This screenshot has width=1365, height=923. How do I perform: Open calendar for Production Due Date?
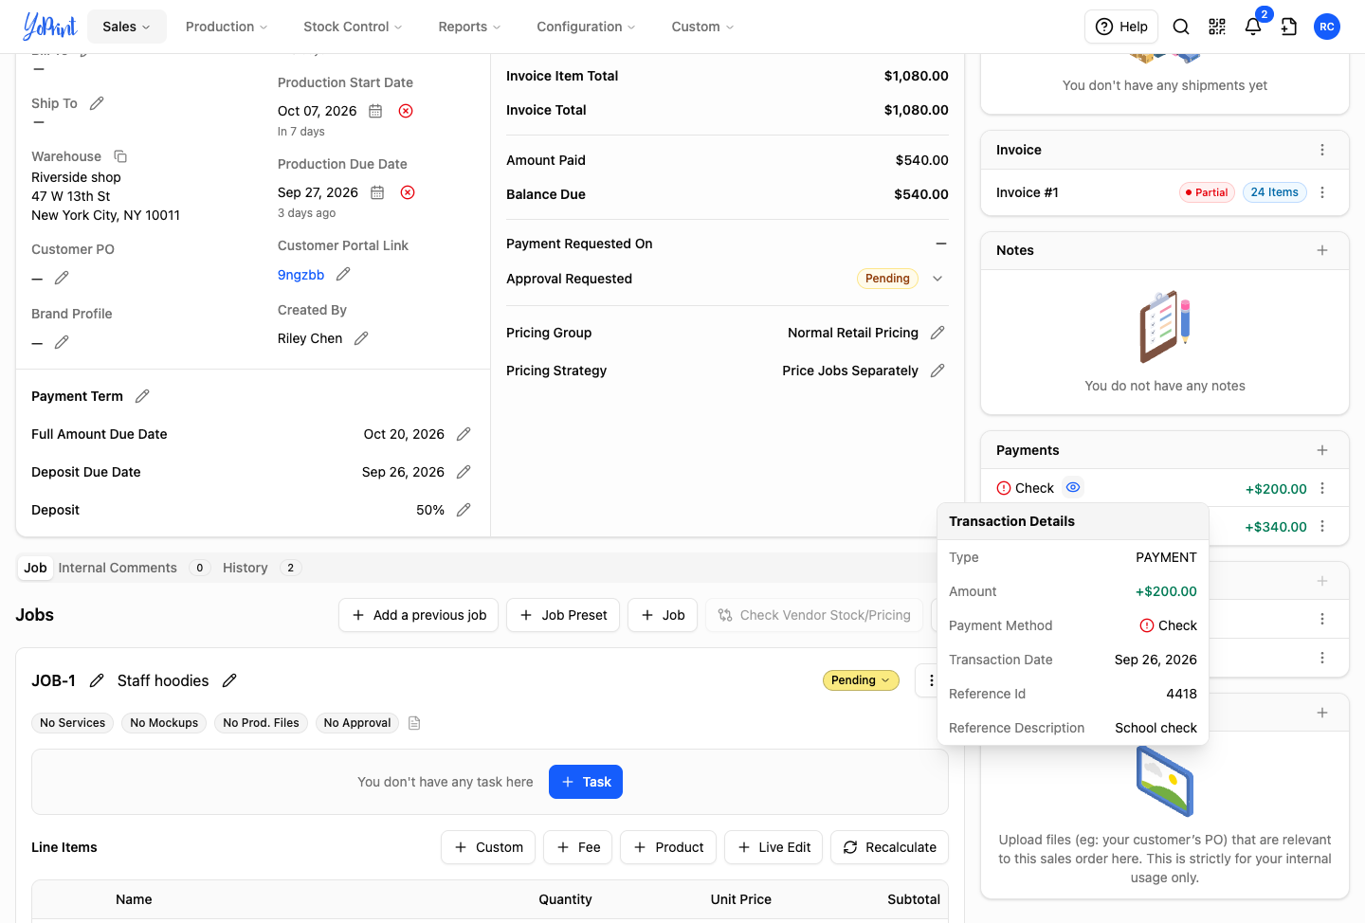tap(377, 192)
